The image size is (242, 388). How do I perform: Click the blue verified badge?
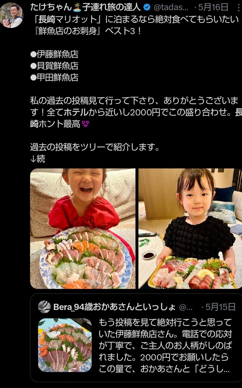pyautogui.click(x=147, y=8)
